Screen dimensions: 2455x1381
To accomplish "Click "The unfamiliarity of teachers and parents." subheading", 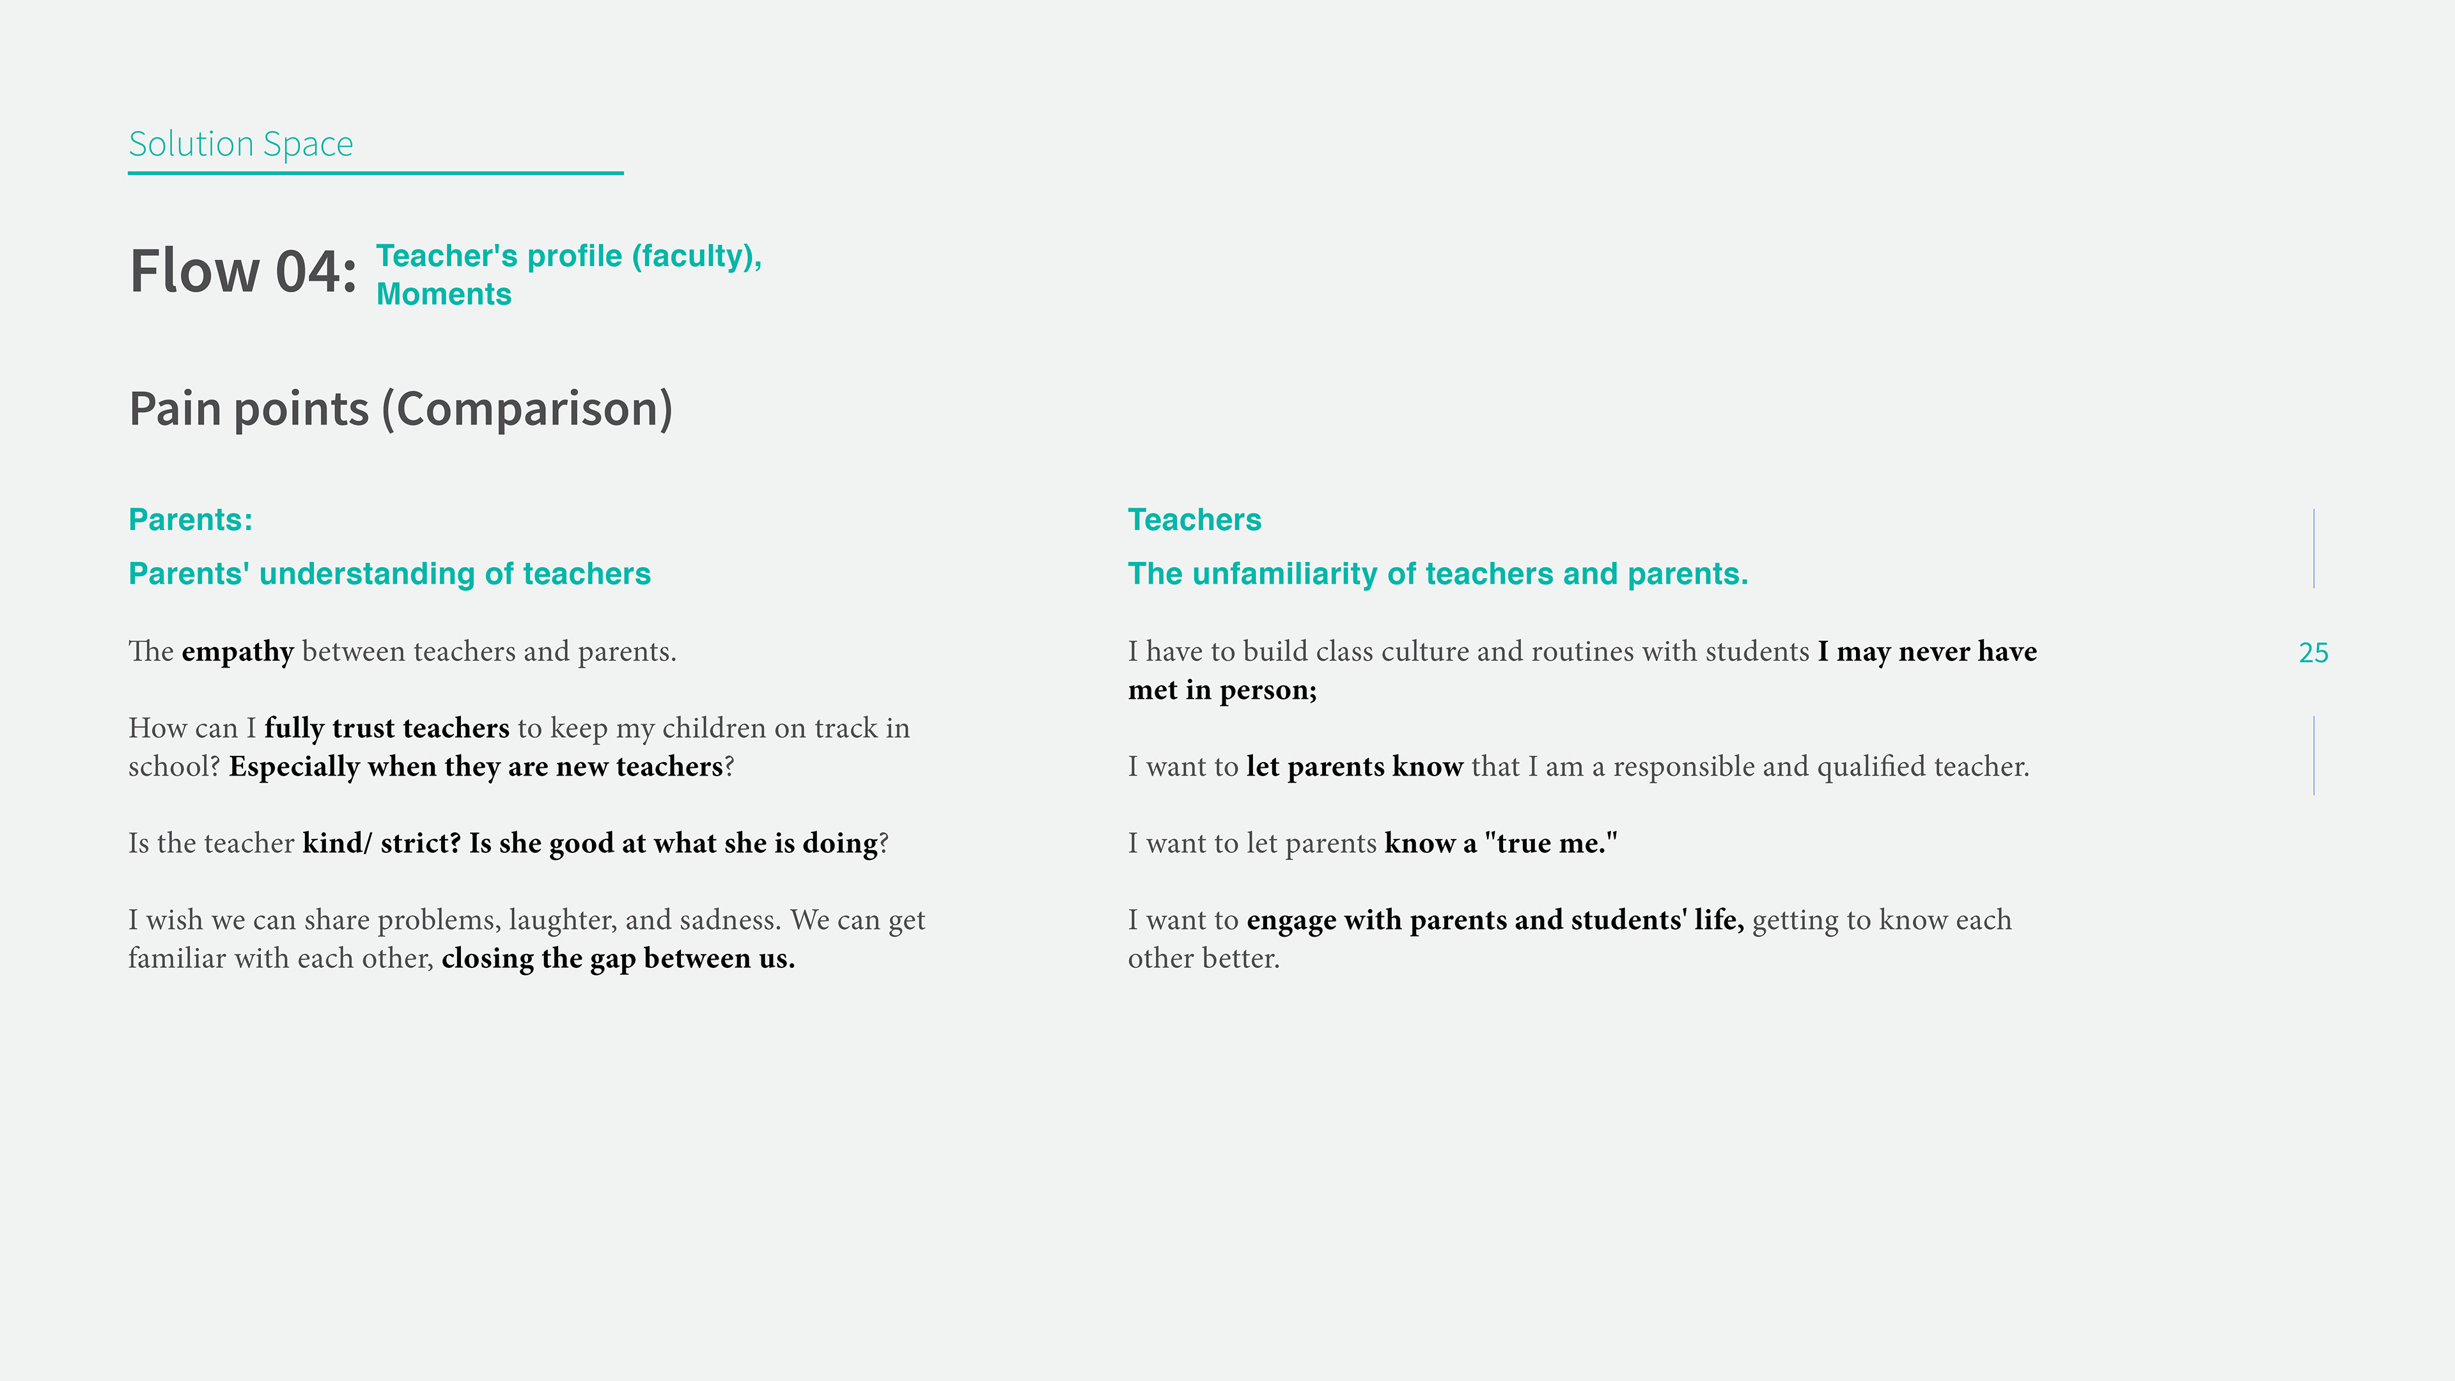I will coord(1437,573).
